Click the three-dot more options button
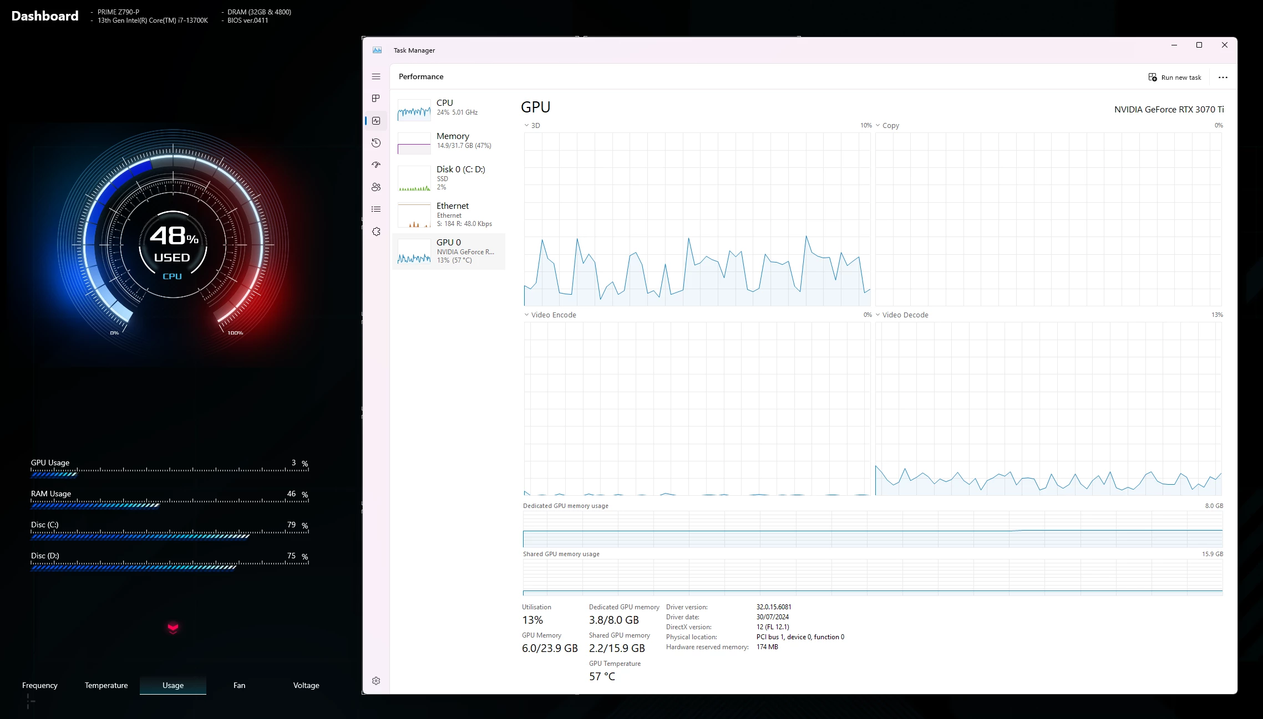This screenshot has height=719, width=1263. pyautogui.click(x=1223, y=78)
